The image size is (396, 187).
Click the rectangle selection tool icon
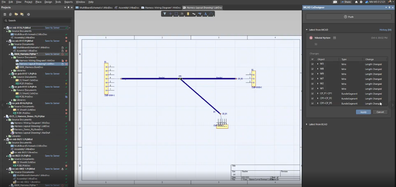(176, 14)
